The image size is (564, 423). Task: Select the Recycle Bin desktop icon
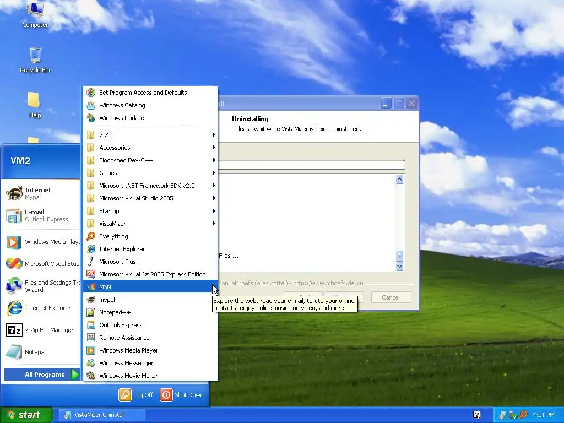click(x=35, y=55)
